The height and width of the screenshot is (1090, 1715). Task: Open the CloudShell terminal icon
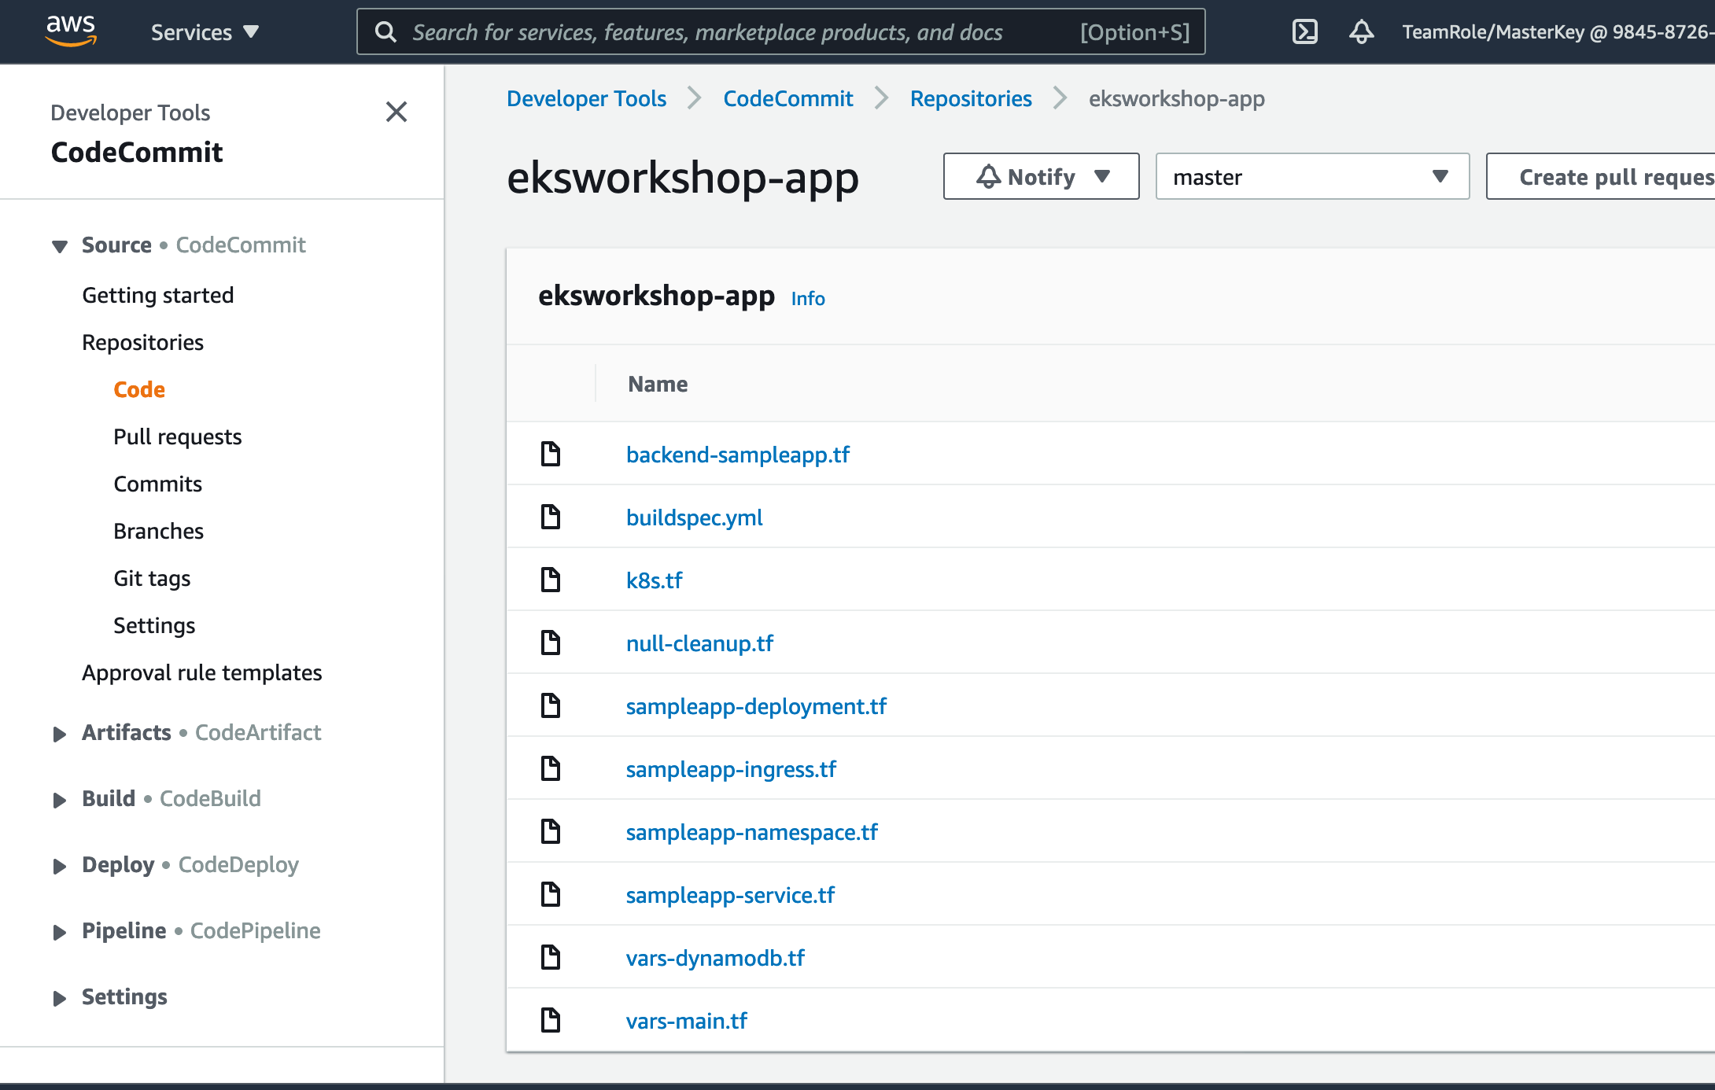tap(1305, 32)
